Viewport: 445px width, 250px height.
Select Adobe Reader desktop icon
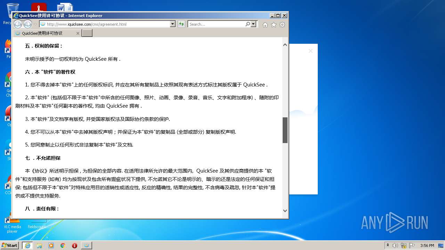point(39,8)
